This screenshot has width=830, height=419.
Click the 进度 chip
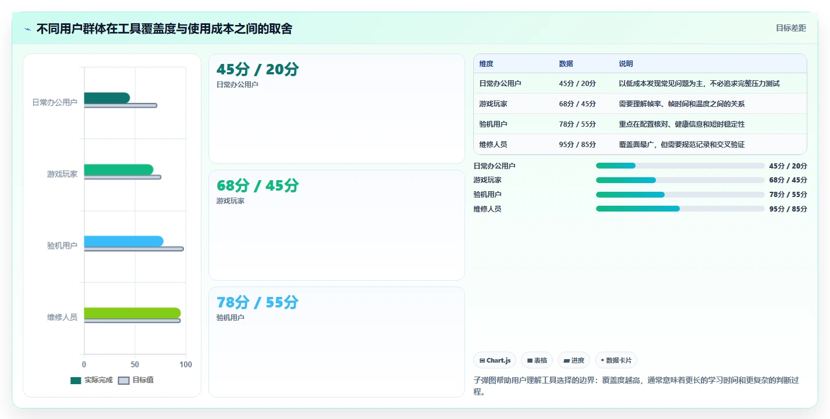coord(574,360)
